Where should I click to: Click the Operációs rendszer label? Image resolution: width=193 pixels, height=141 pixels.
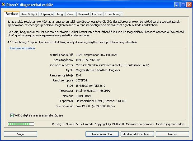coord(62,65)
